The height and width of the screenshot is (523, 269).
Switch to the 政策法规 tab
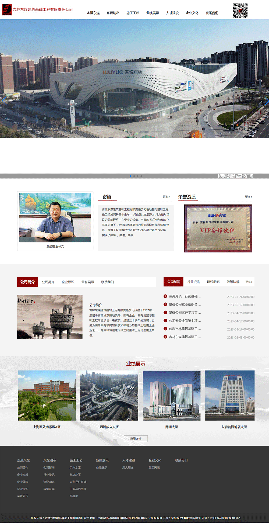tap(233, 282)
